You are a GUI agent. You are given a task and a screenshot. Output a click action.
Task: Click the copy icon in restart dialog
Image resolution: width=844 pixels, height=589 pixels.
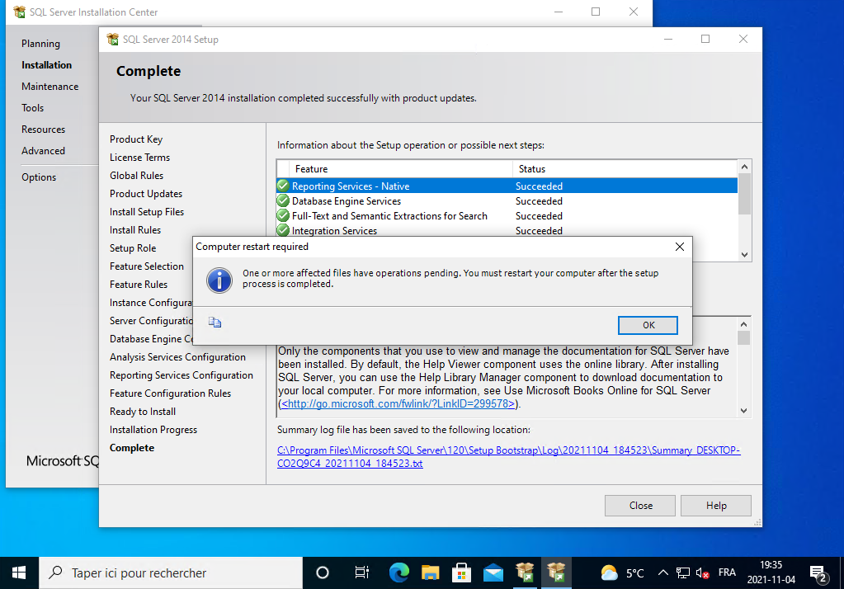point(215,323)
